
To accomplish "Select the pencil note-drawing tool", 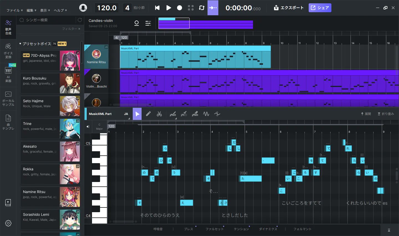I will pyautogui.click(x=148, y=114).
